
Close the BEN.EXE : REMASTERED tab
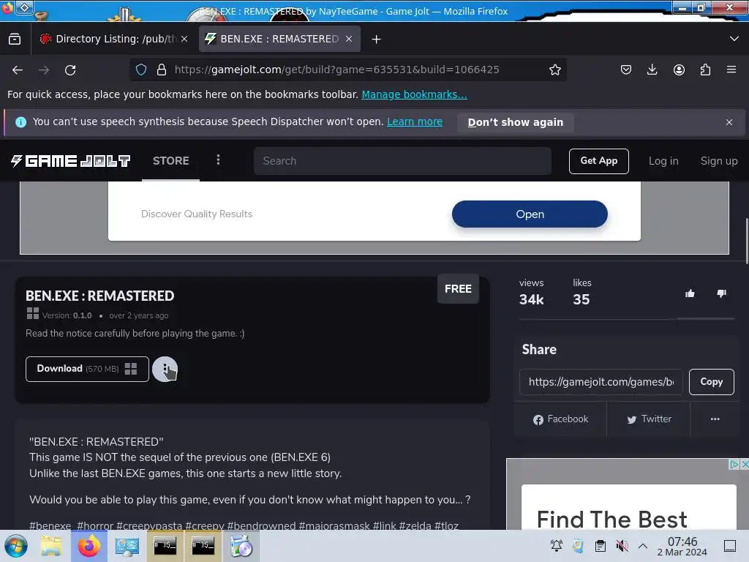pyautogui.click(x=349, y=39)
